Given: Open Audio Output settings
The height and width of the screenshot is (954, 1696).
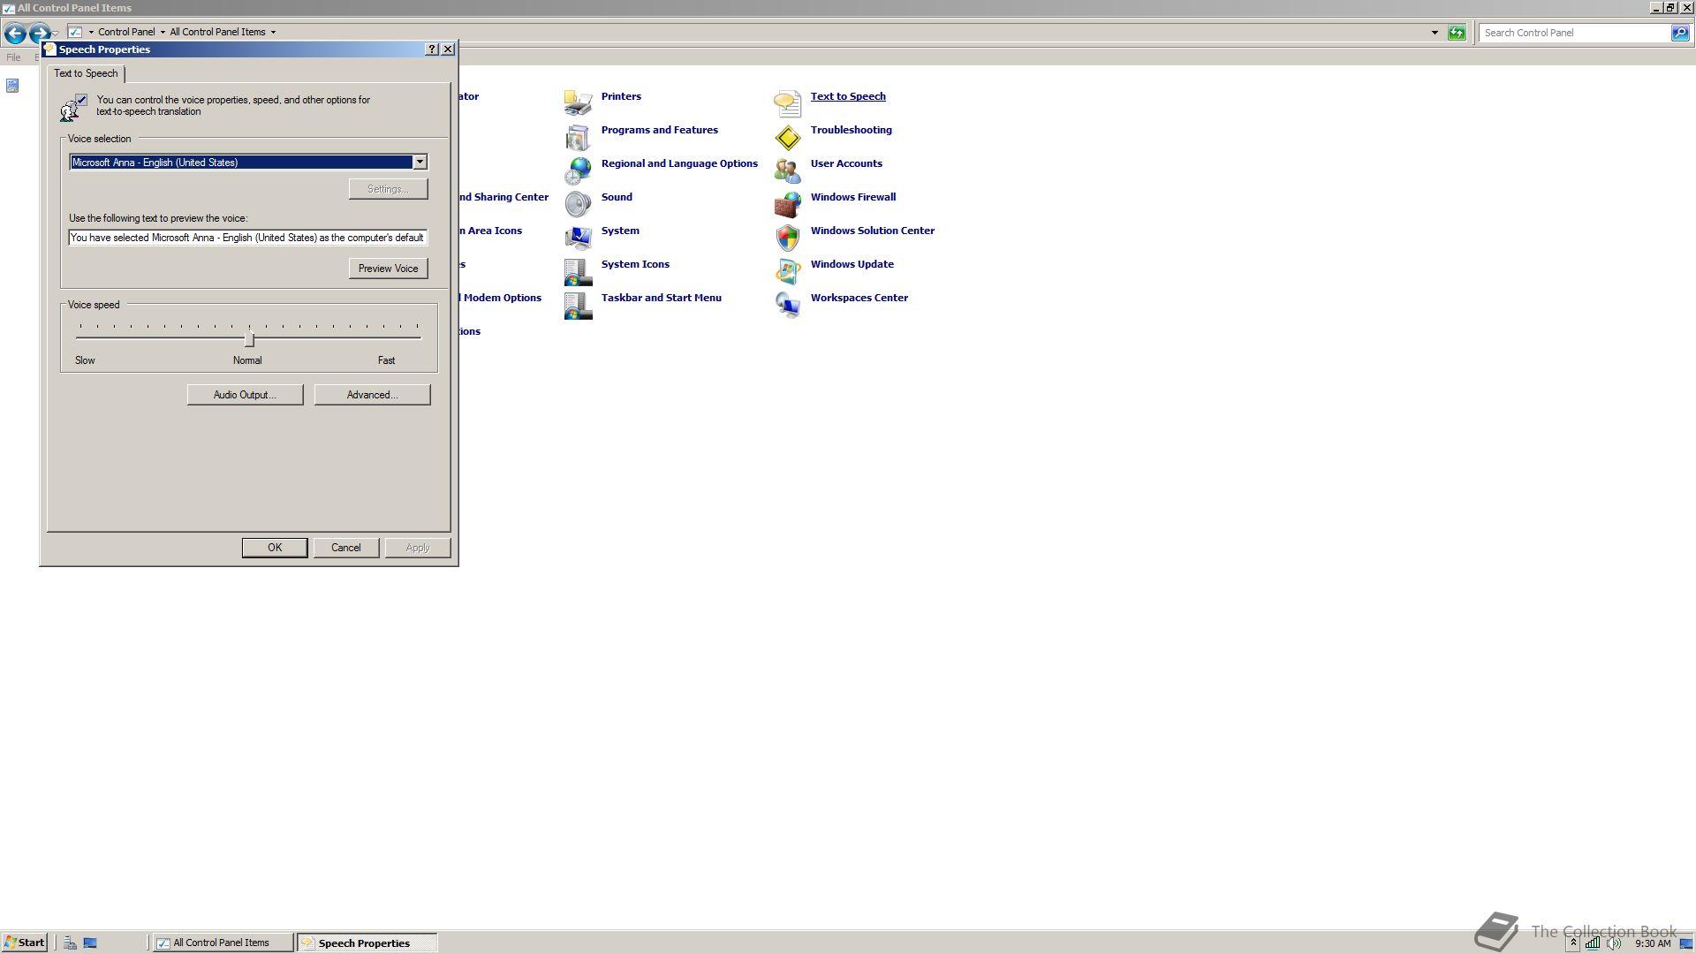Looking at the screenshot, I should click(245, 395).
